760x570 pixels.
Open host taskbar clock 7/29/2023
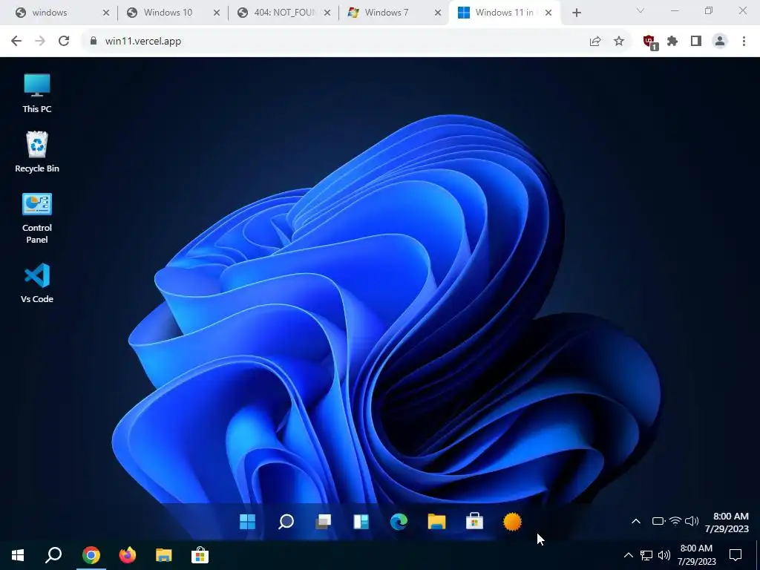pos(696,555)
